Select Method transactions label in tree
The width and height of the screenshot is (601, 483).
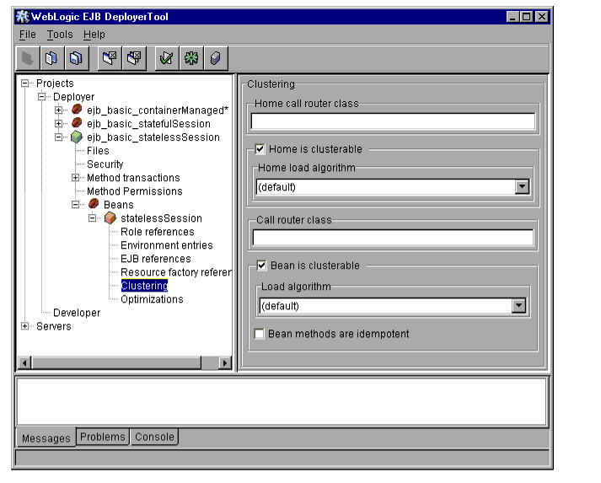pyautogui.click(x=133, y=178)
